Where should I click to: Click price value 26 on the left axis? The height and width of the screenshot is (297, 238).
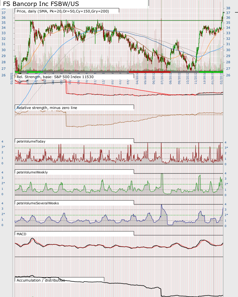(x=3, y=75)
